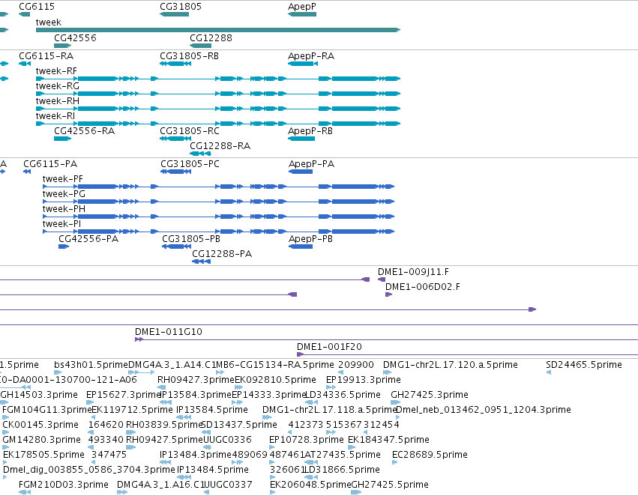Select EST FGM210D03.3prime
Image resolution: width=638 pixels, height=496 pixels.
tap(25, 492)
